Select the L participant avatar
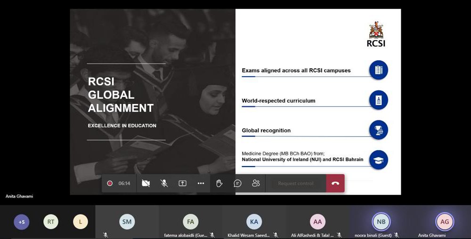This screenshot has height=239, width=471. tap(81, 222)
